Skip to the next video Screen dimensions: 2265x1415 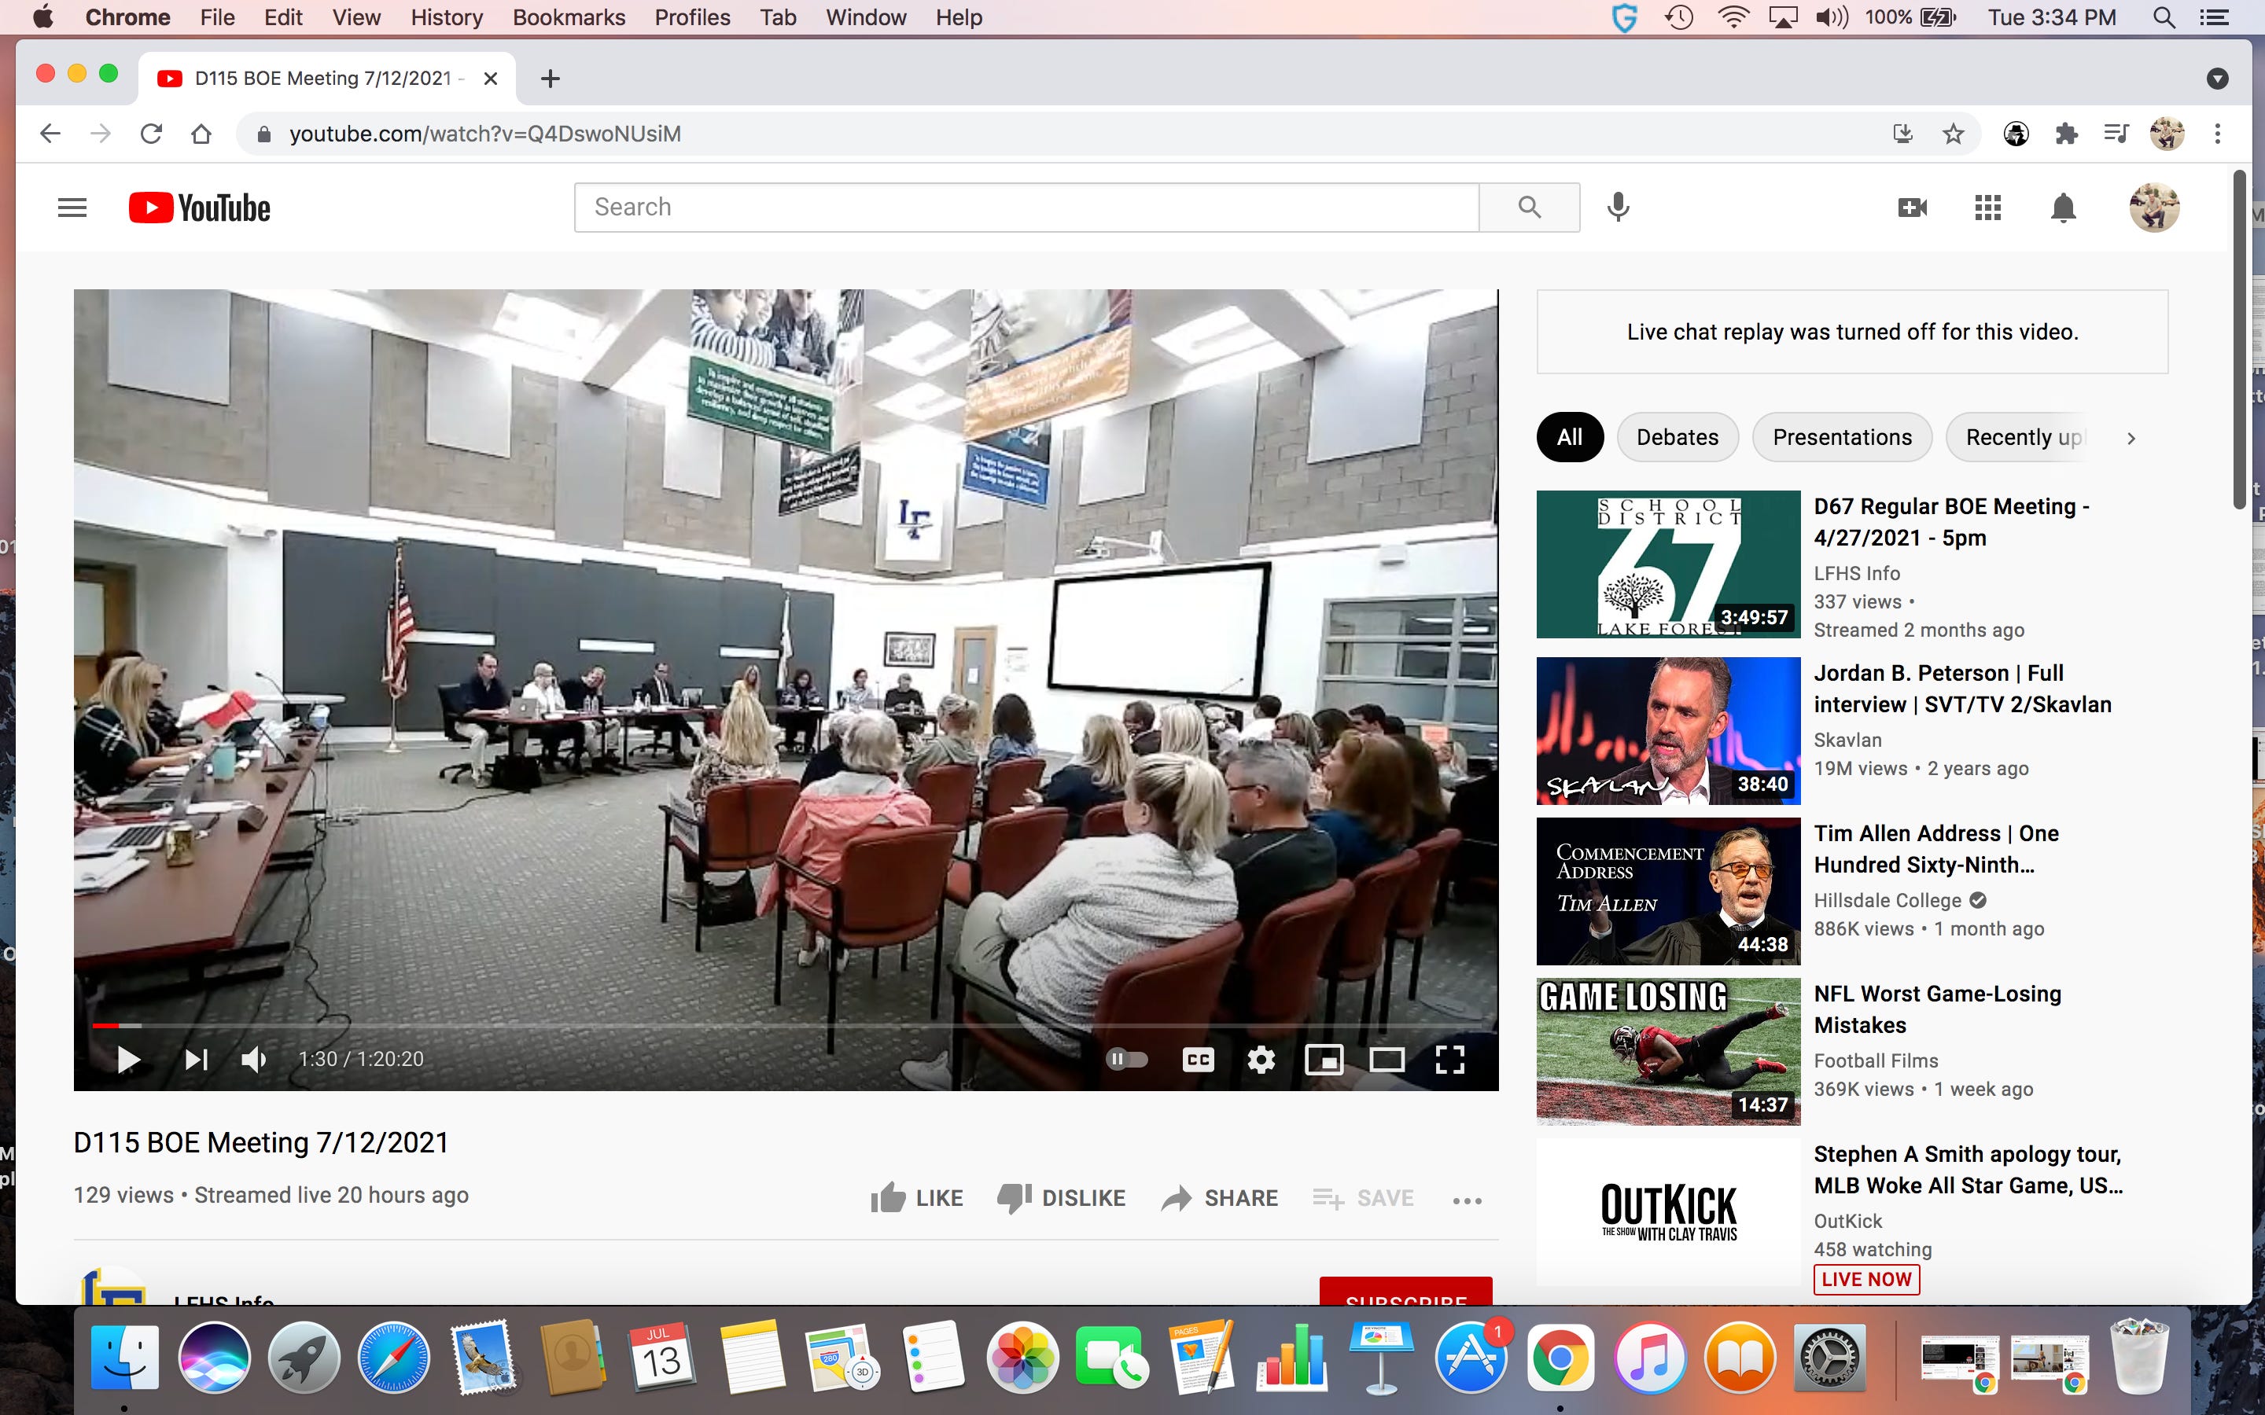coord(196,1060)
